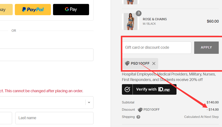222x127 pixels.
Task: Click the Verify with ID.me button
Action: click(x=149, y=89)
